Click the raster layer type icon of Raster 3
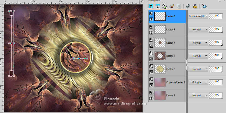This screenshot has height=113, width=226. pos(151,93)
